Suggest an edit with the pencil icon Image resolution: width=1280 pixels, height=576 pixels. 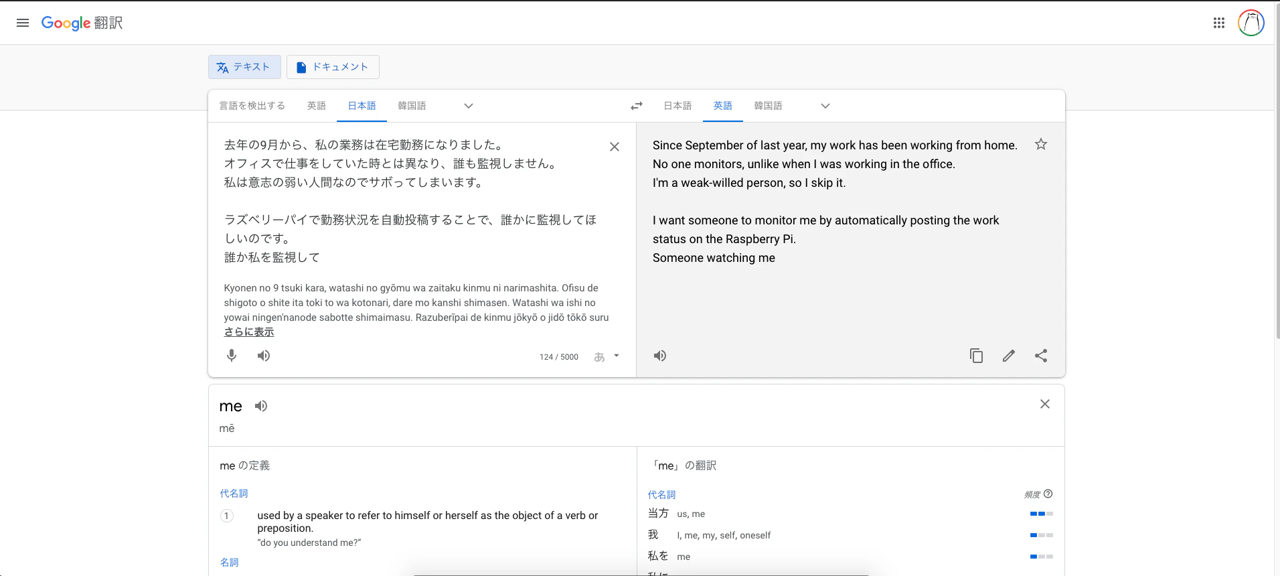pos(1009,356)
